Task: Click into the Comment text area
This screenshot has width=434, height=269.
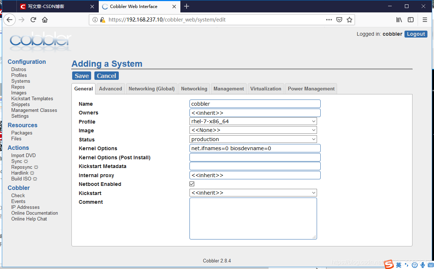Action: 253,218
